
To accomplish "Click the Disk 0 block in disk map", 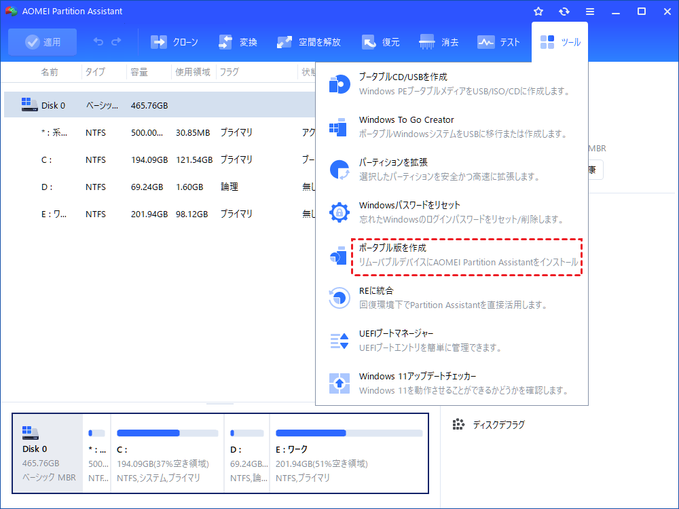I will click(48, 453).
